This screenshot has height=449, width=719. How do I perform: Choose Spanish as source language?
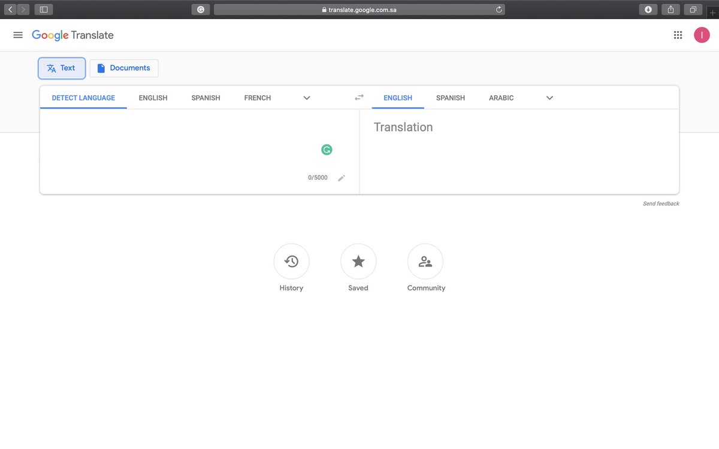pos(206,98)
